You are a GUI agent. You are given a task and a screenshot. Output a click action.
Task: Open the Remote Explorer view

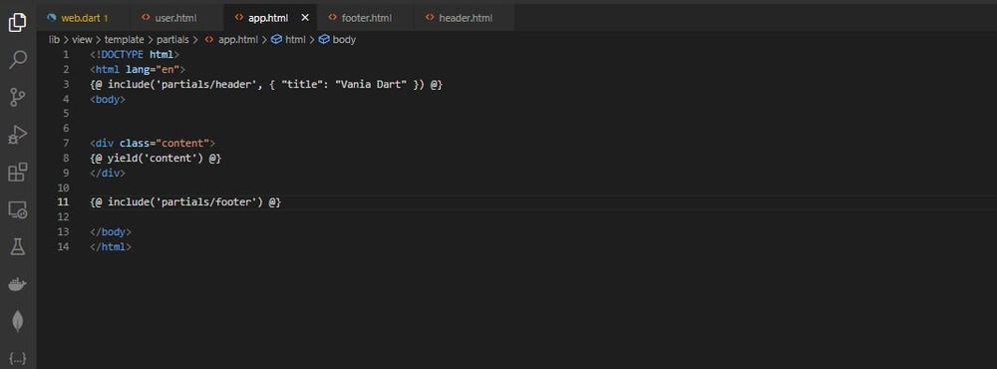click(18, 209)
